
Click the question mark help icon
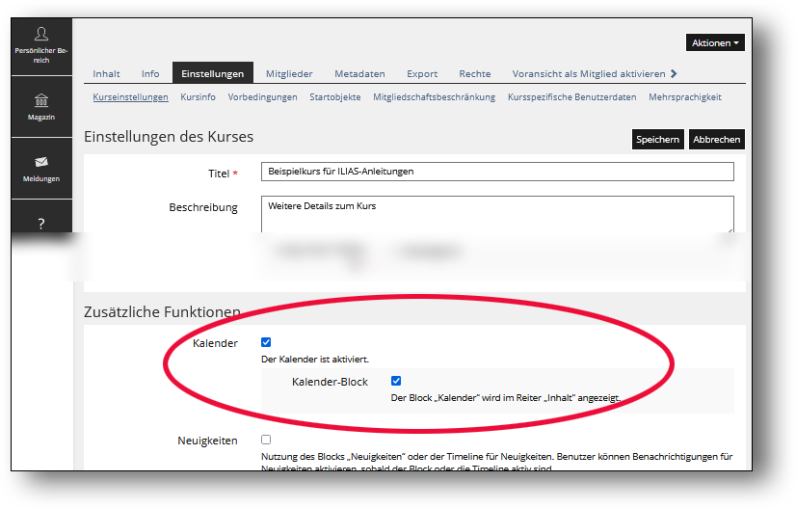point(40,224)
